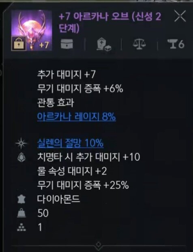Click the four-point star icon beside 실렌의 절망
The image size is (193, 252).
click(21, 143)
